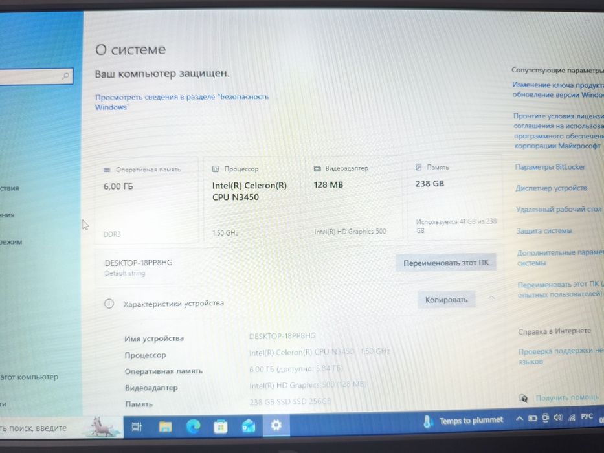Click the DESKTOP-18PP8HG name in the PC card

[x=139, y=263]
